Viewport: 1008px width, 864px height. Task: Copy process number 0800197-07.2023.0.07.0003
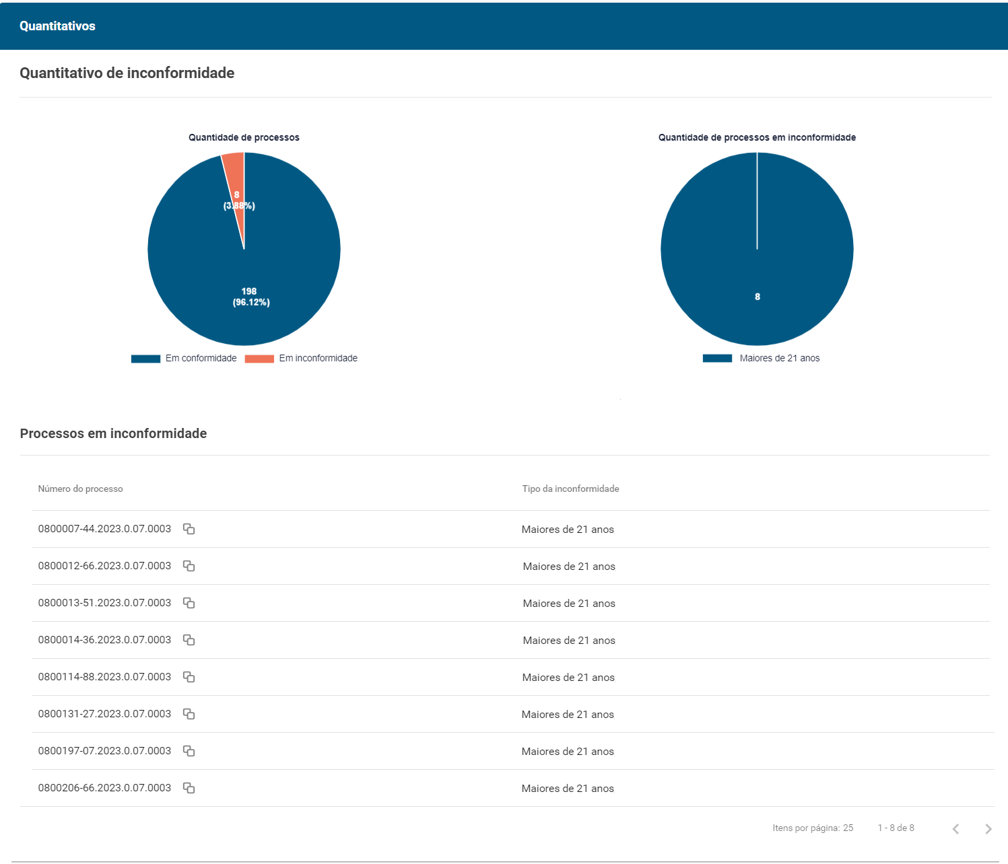click(189, 751)
